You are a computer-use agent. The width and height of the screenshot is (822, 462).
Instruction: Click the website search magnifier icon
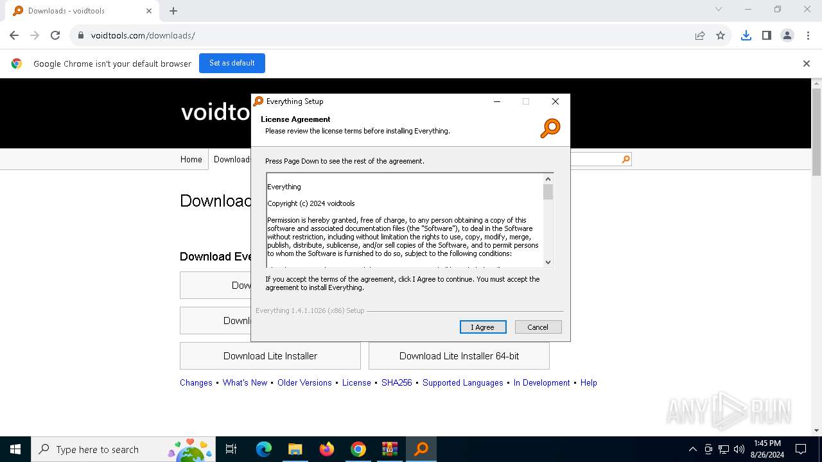pos(626,159)
